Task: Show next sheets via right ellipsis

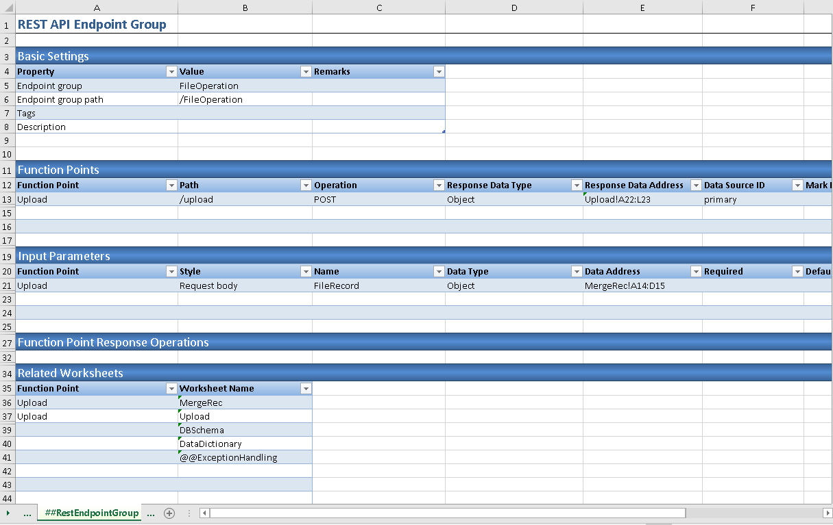Action: click(x=151, y=513)
